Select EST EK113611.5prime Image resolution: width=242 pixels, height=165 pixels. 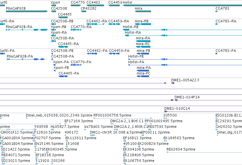[x=67, y=141]
